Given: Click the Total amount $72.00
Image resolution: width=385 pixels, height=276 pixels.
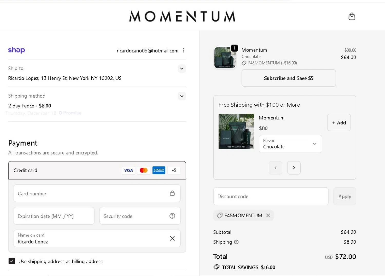Looking at the screenshot, I should click(345, 257).
